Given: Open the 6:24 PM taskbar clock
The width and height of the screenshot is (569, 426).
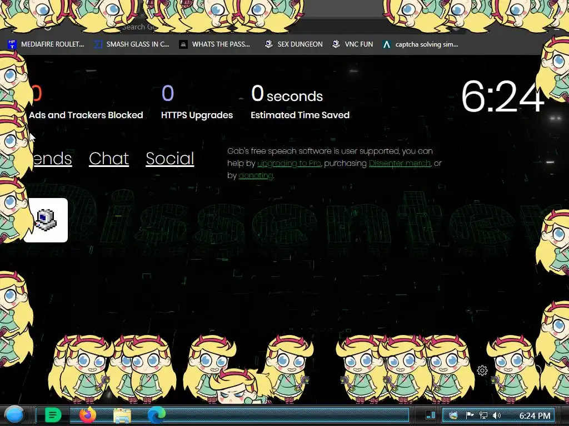Looking at the screenshot, I should (535, 415).
